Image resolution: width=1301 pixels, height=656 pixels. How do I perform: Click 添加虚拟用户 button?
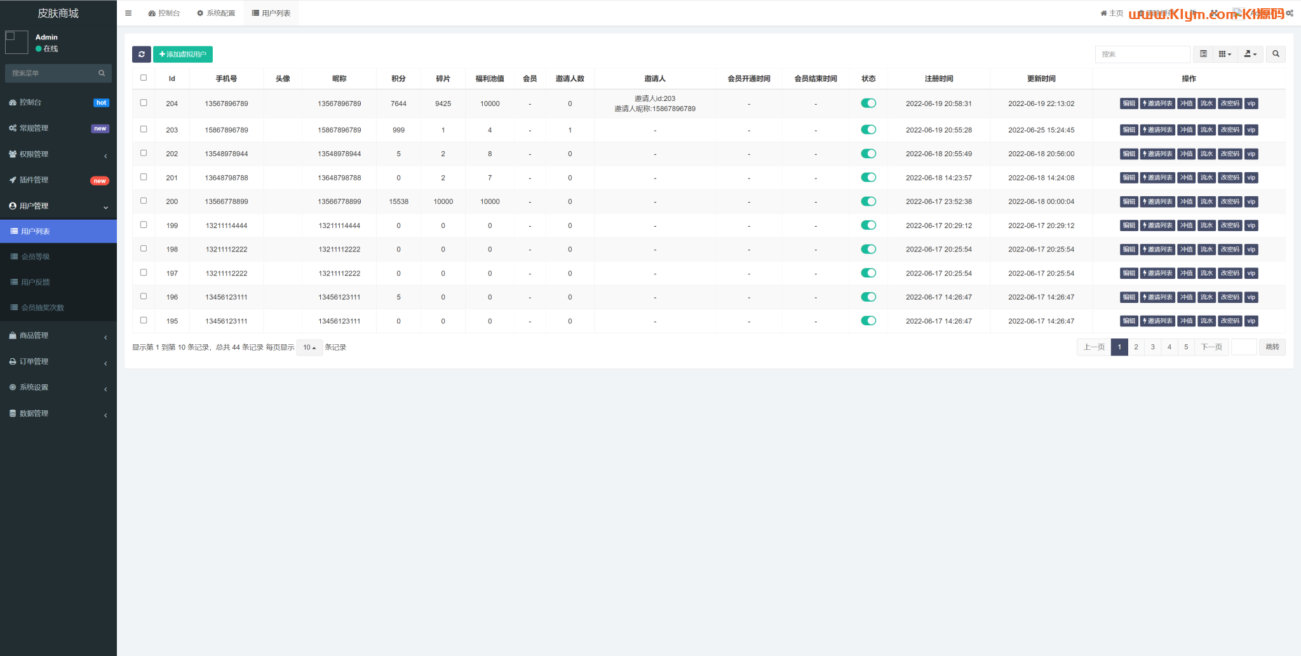click(183, 54)
